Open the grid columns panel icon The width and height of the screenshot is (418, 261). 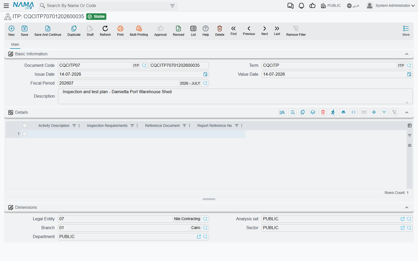click(410, 126)
